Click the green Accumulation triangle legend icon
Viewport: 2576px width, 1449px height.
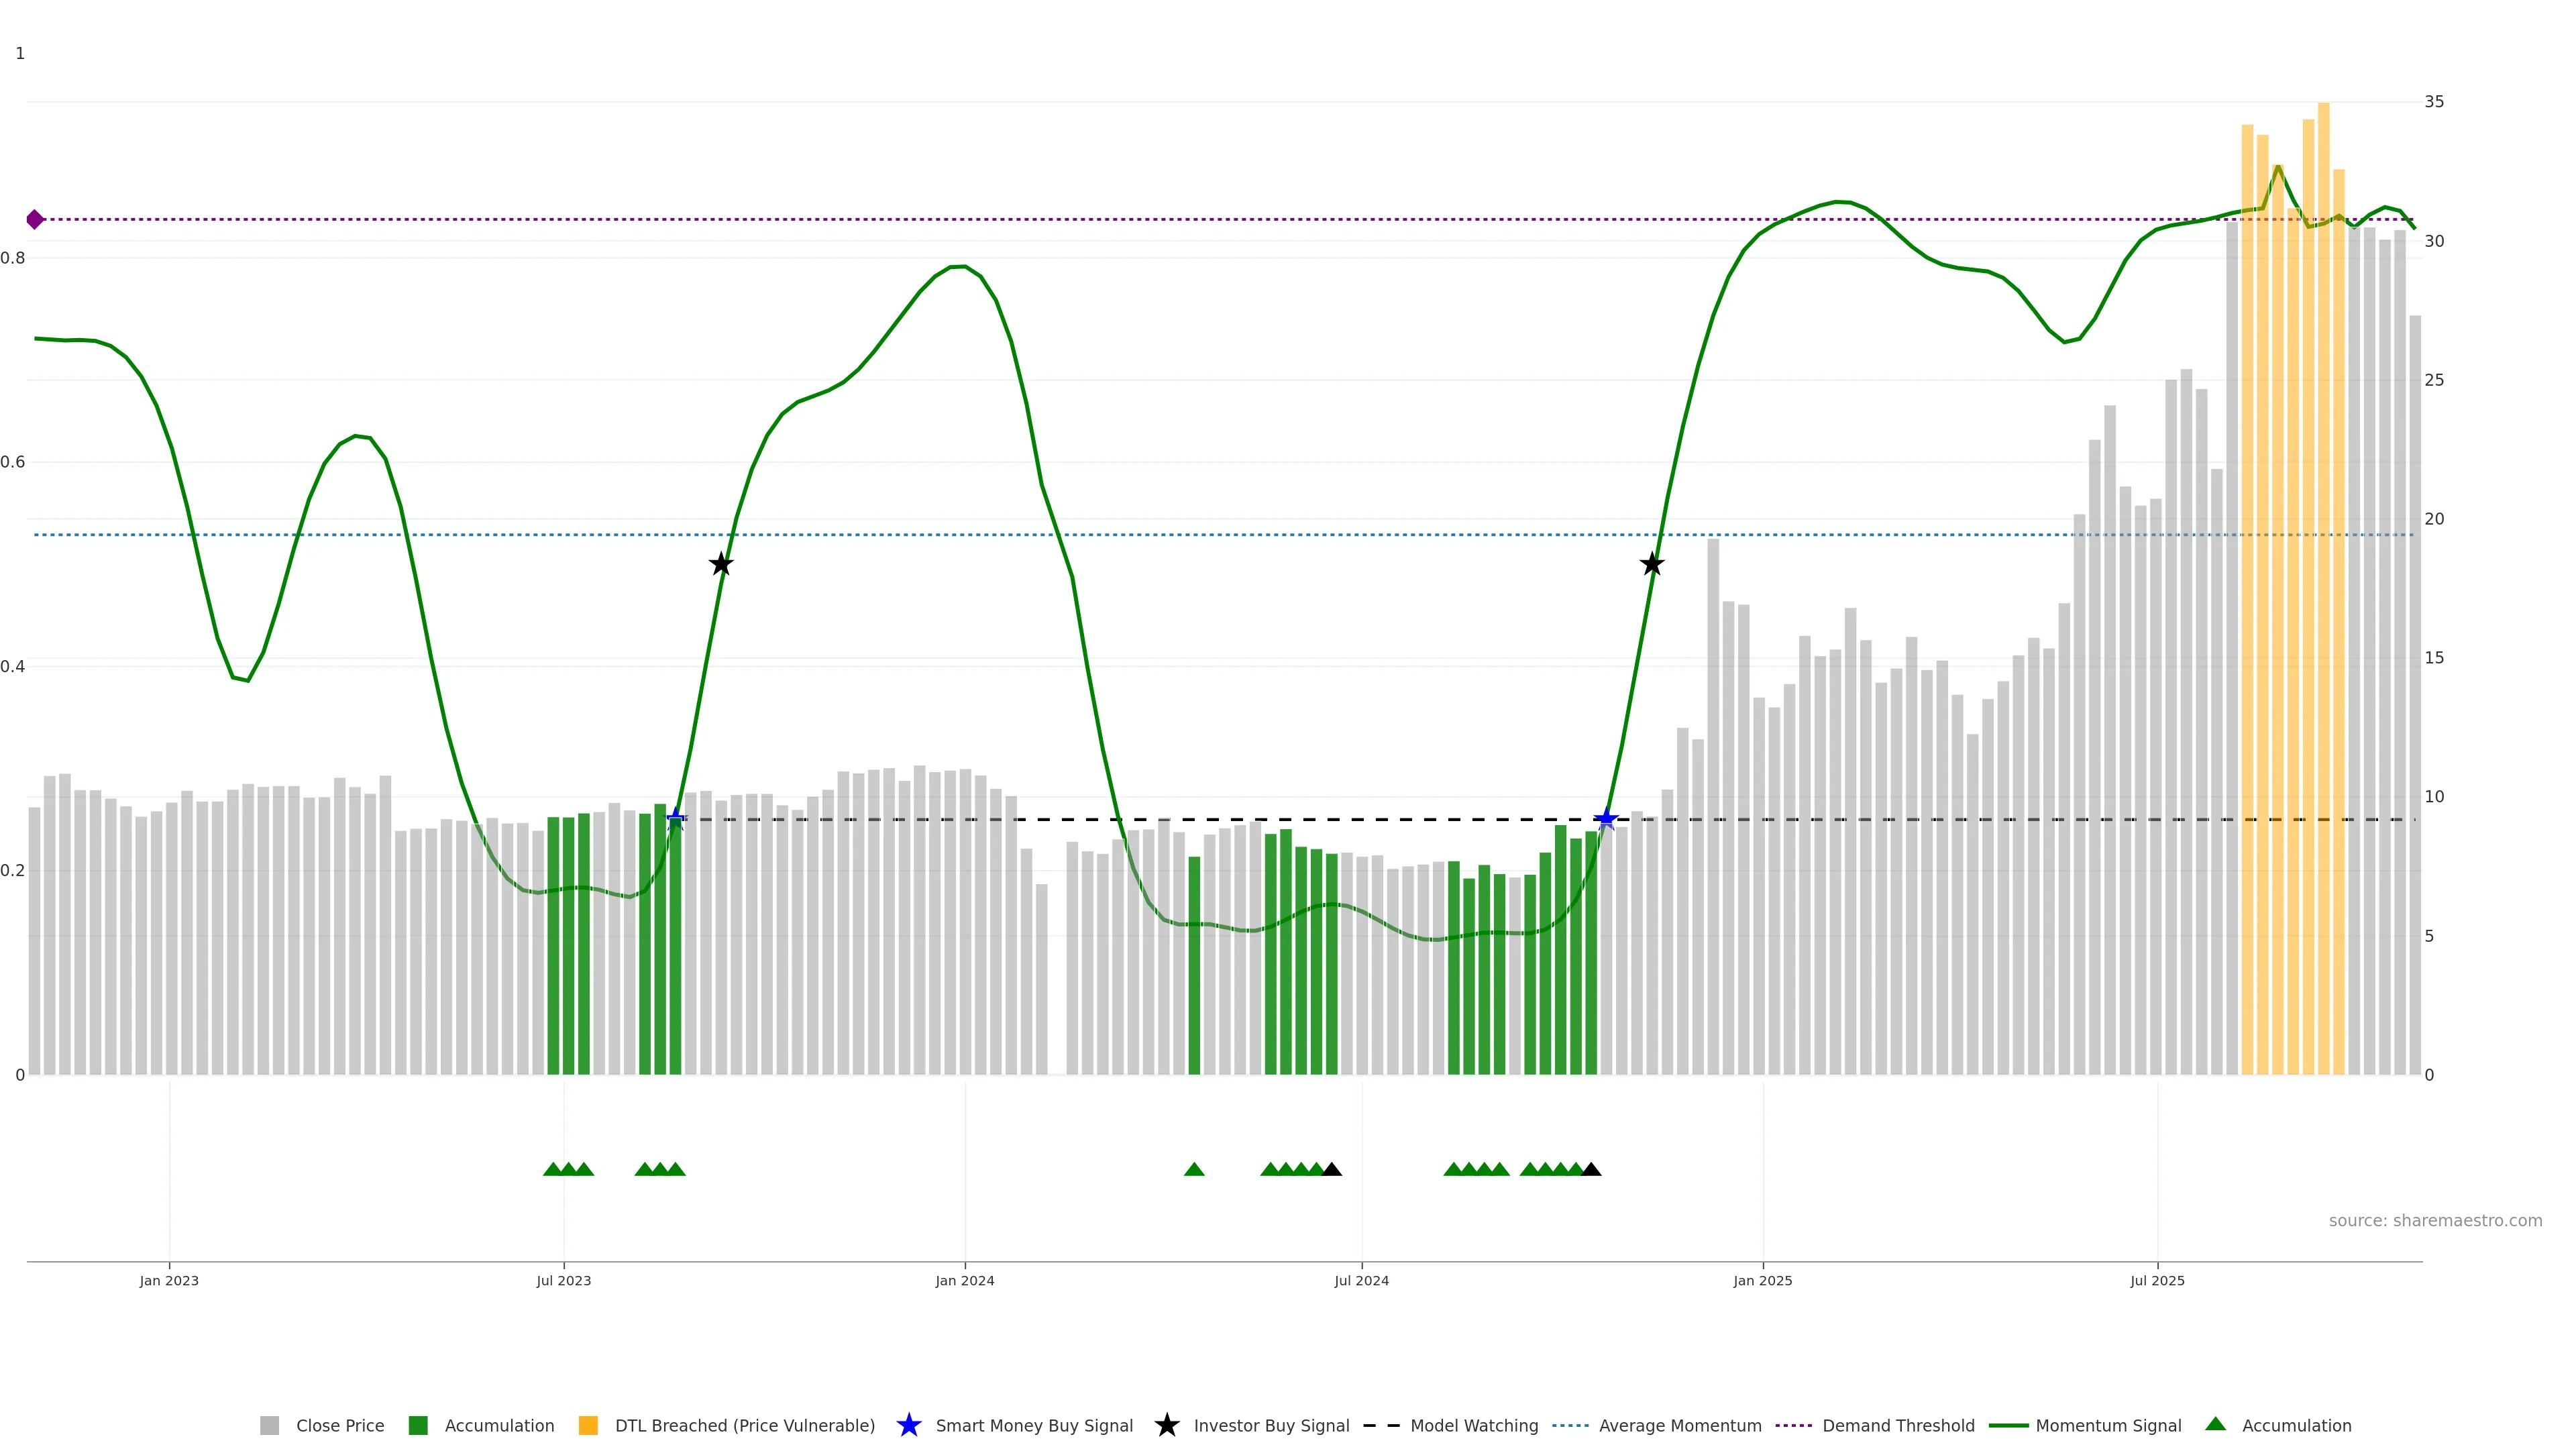point(2215,1424)
